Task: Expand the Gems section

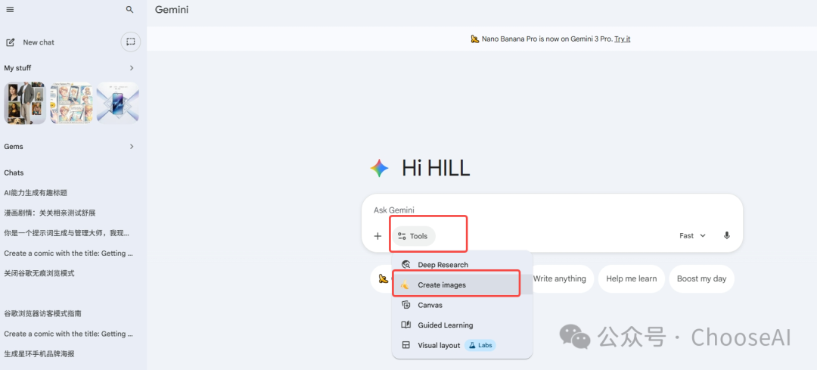Action: click(x=132, y=147)
